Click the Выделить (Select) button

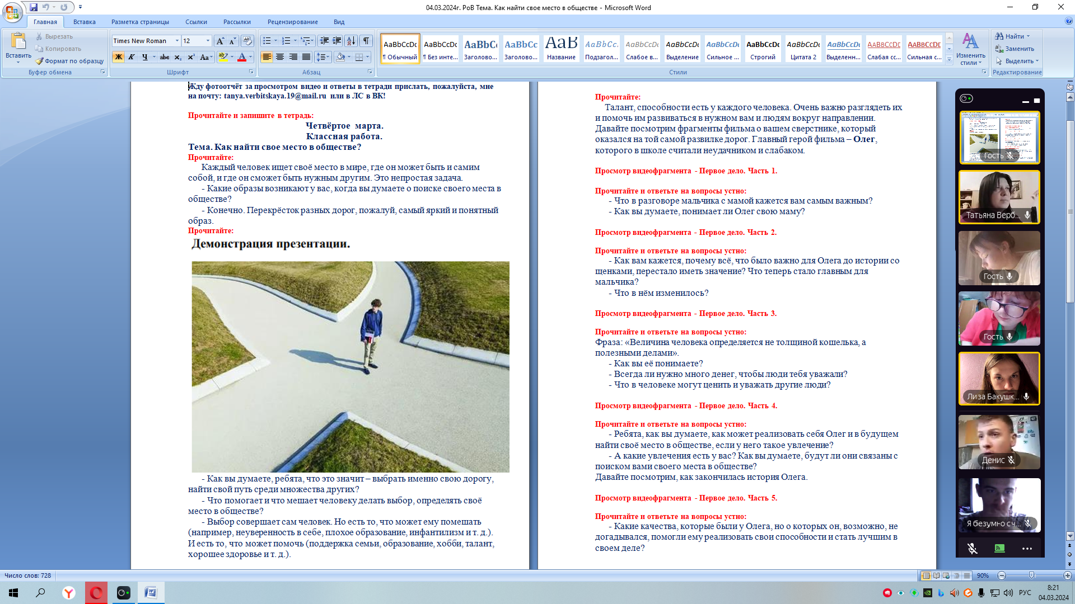point(1016,61)
